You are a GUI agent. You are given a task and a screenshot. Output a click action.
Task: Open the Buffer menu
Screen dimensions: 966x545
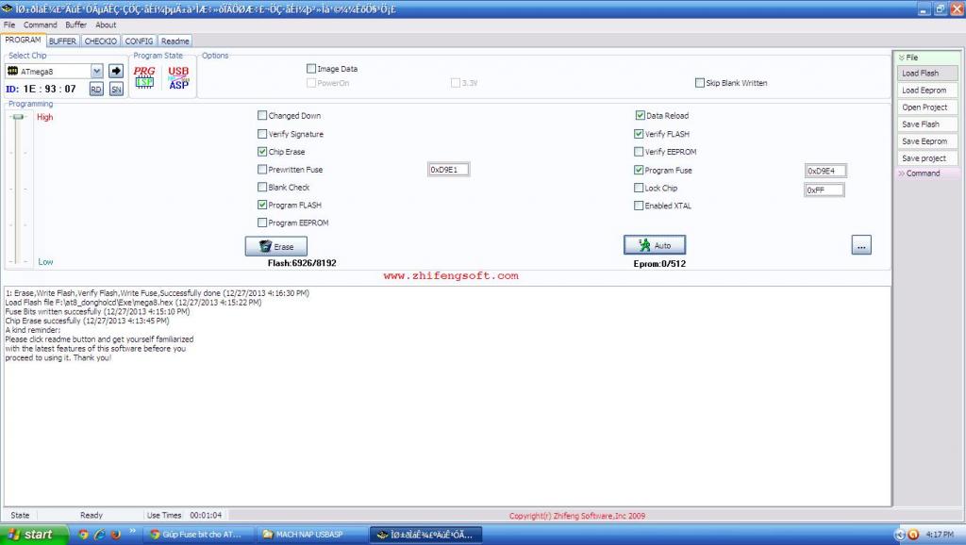(75, 25)
